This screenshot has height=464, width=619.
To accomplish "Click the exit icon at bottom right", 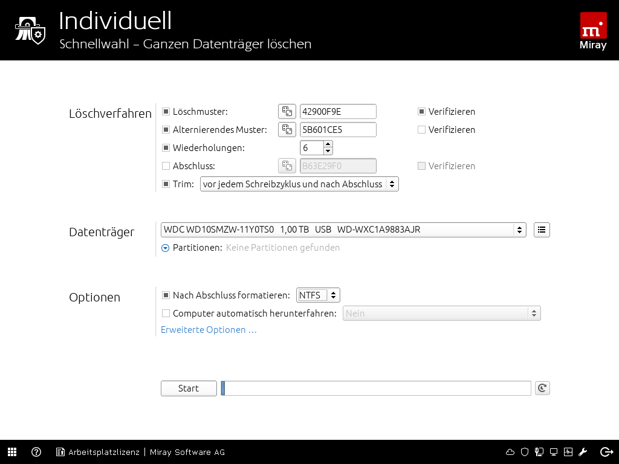I will (606, 452).
